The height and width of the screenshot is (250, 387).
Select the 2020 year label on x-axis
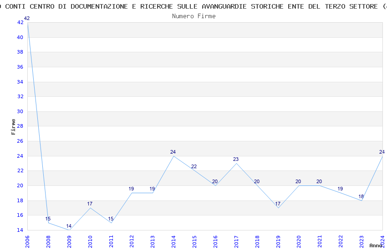point(299,241)
